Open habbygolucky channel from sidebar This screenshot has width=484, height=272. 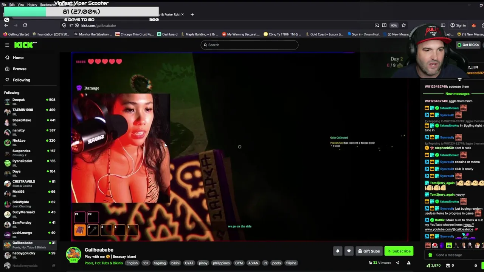click(x=29, y=255)
